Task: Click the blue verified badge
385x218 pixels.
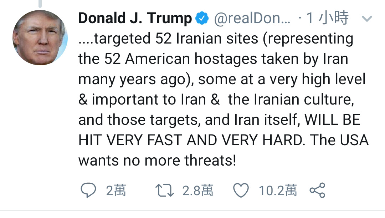Action: coord(202,19)
